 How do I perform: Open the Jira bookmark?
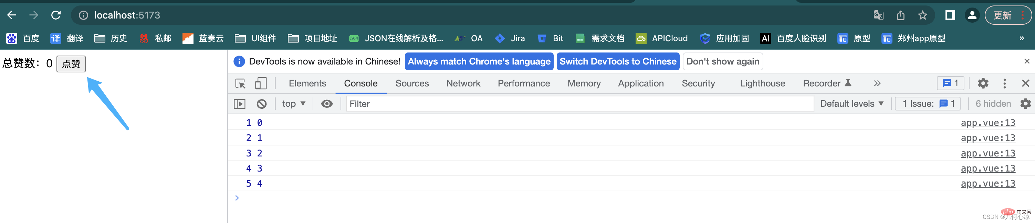click(510, 38)
